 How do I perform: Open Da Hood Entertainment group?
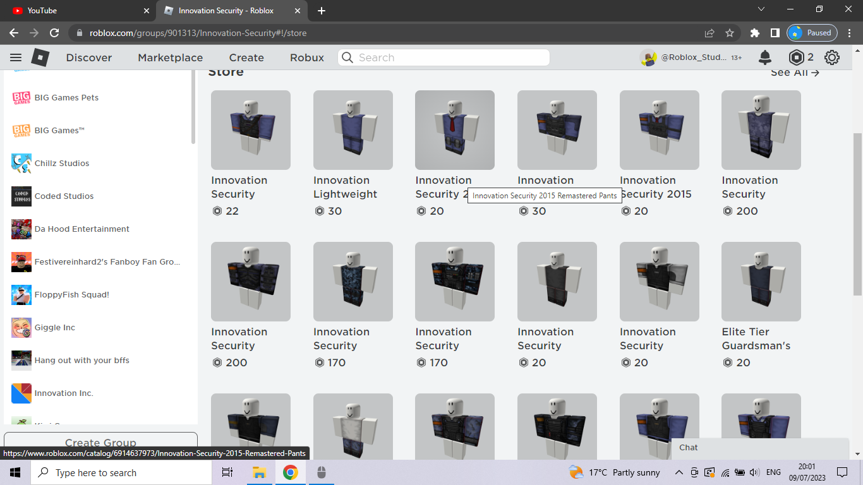pos(70,229)
